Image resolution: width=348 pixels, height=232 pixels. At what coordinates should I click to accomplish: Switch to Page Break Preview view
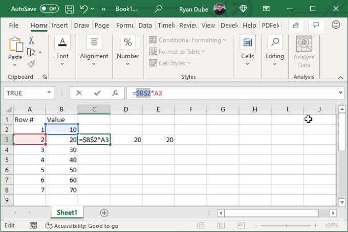coord(241,225)
